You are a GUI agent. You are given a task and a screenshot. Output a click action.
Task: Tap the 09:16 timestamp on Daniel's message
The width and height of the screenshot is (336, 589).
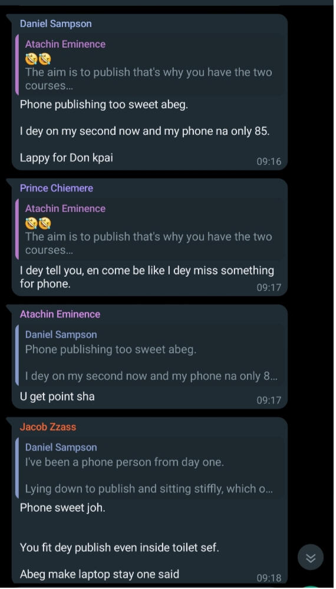point(269,161)
